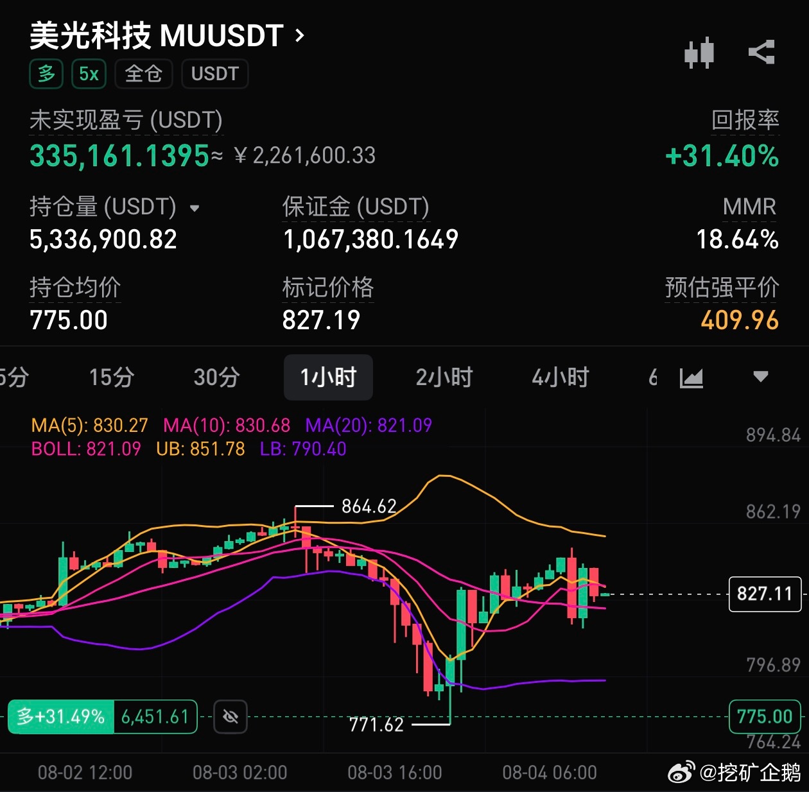Switch to 4小时 timeframe tab

[561, 377]
